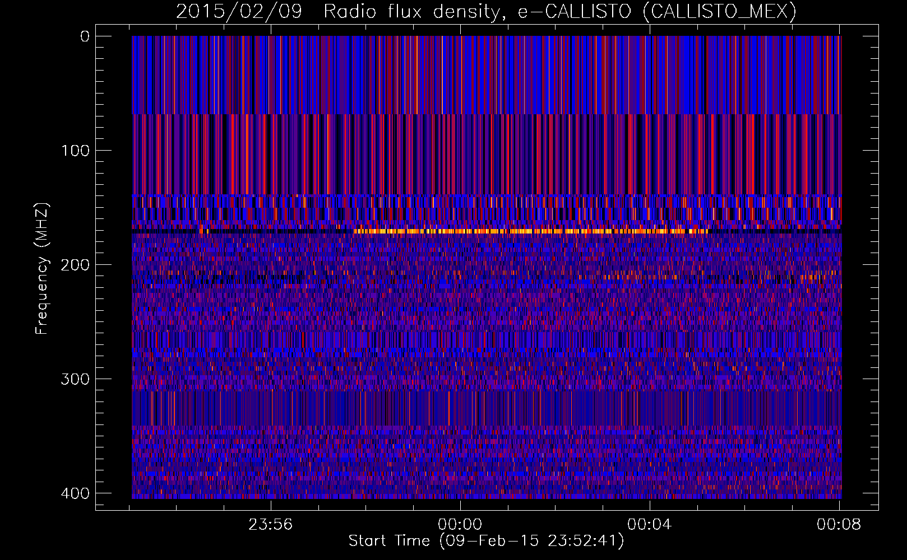
Task: Click the "300" frequency tick label
Action: pos(75,379)
